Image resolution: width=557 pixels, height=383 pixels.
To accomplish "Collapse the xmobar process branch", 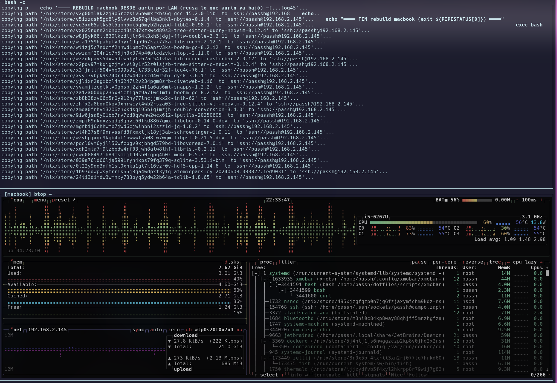I will (264, 279).
